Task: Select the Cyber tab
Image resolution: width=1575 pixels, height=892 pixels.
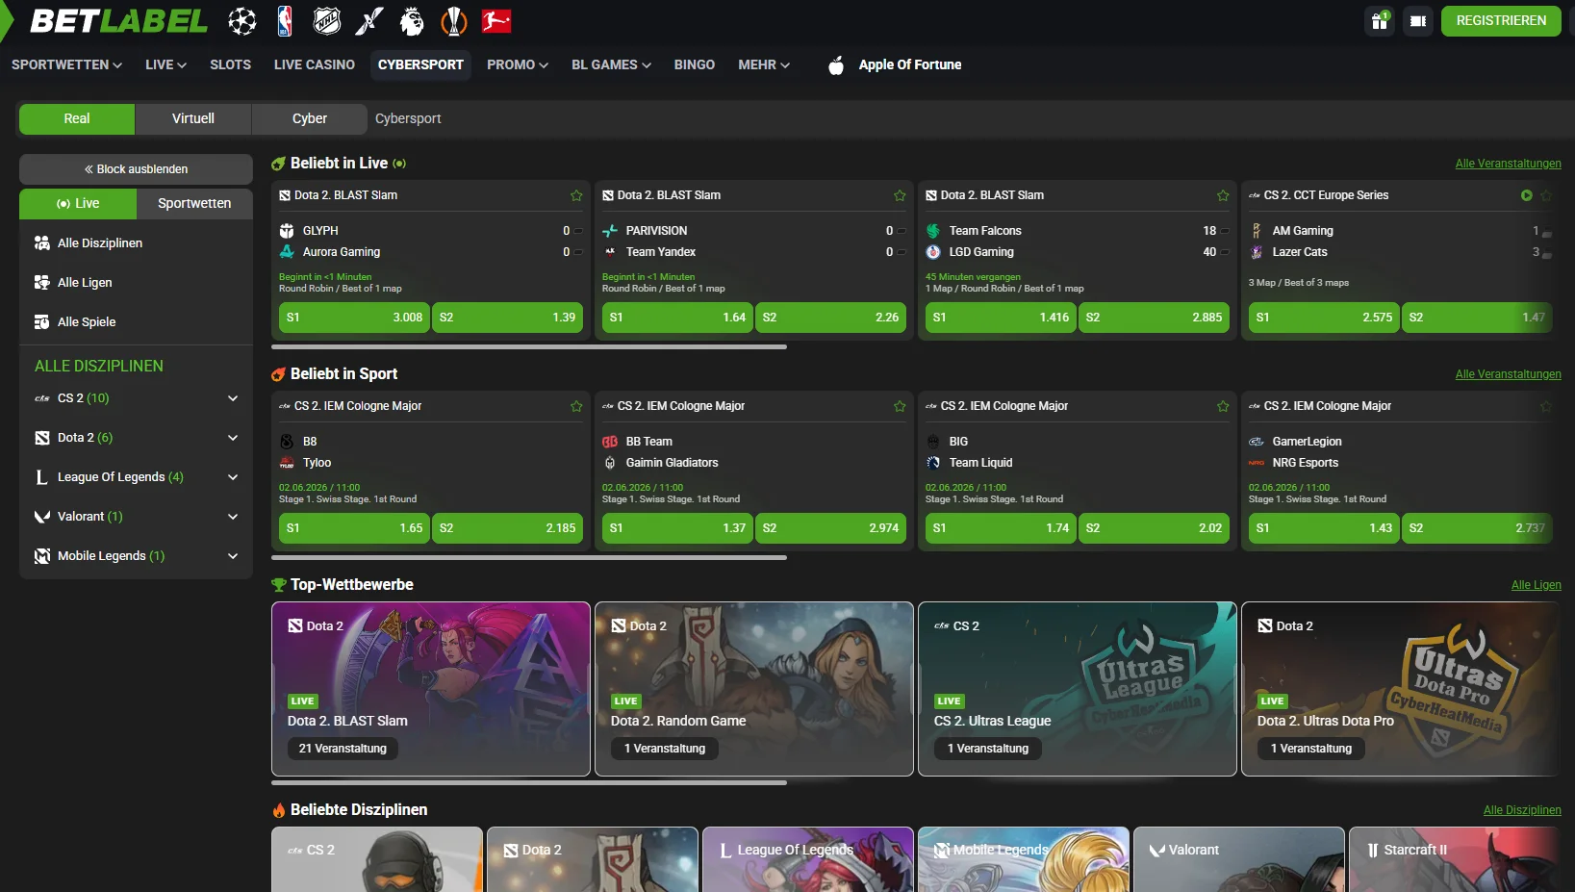Action: coord(310,119)
